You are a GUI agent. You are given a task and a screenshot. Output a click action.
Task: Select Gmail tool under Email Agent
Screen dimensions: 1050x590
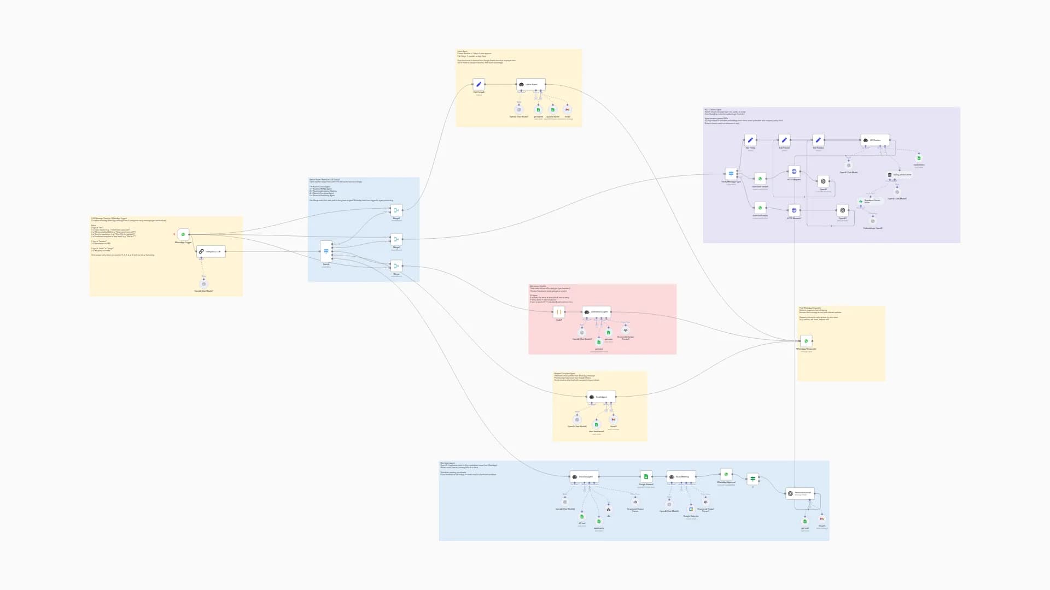(614, 420)
